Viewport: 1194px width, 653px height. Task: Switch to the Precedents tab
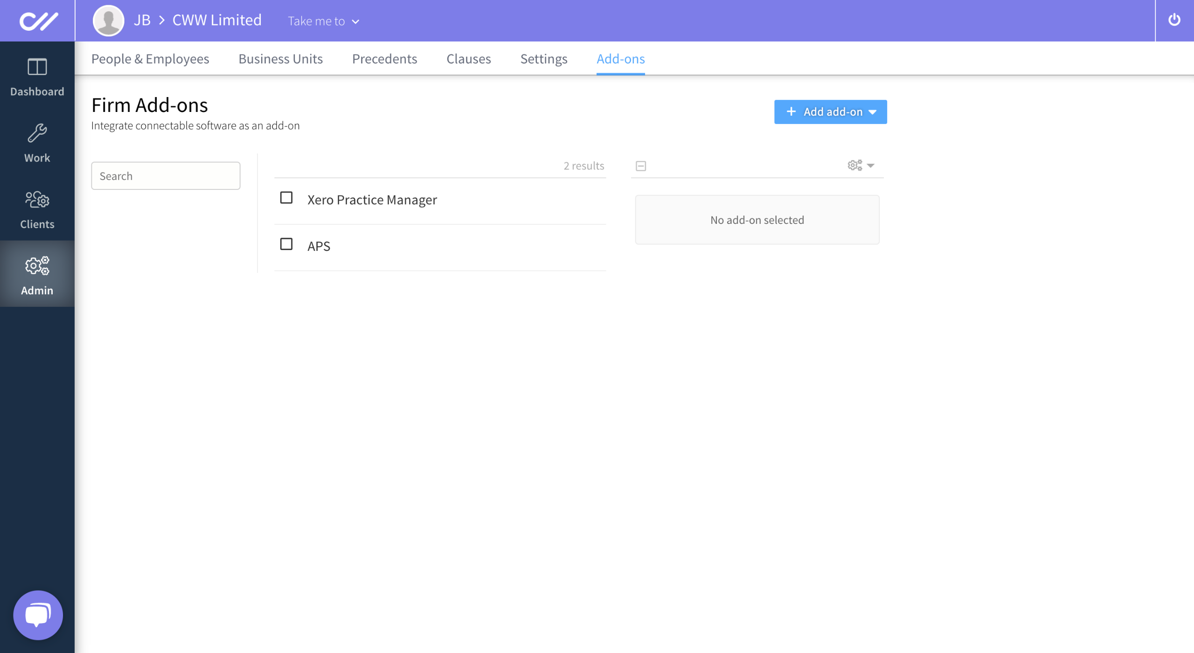(x=384, y=59)
